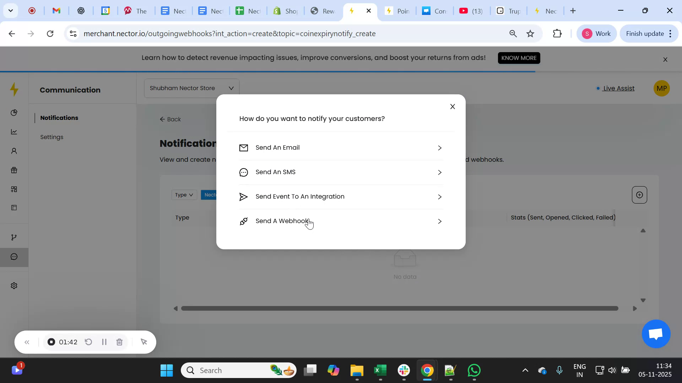Open the Type filter dropdown

pyautogui.click(x=184, y=195)
